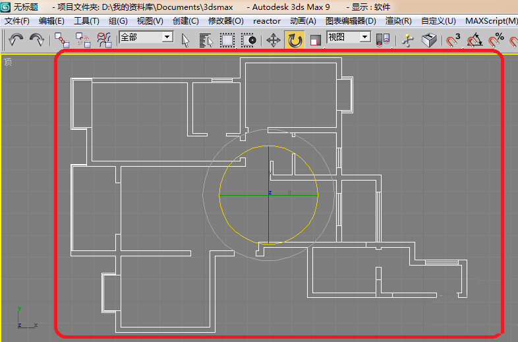Pick the Select and Scale tool
The height and width of the screenshot is (342, 518).
(x=315, y=40)
